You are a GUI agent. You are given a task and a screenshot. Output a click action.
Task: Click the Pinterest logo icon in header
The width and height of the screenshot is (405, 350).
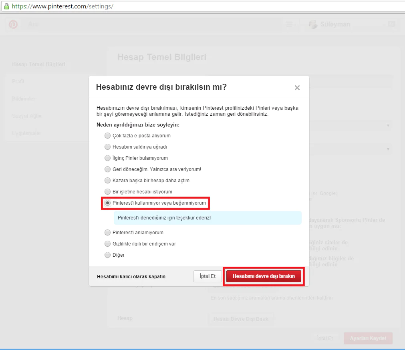(13, 24)
